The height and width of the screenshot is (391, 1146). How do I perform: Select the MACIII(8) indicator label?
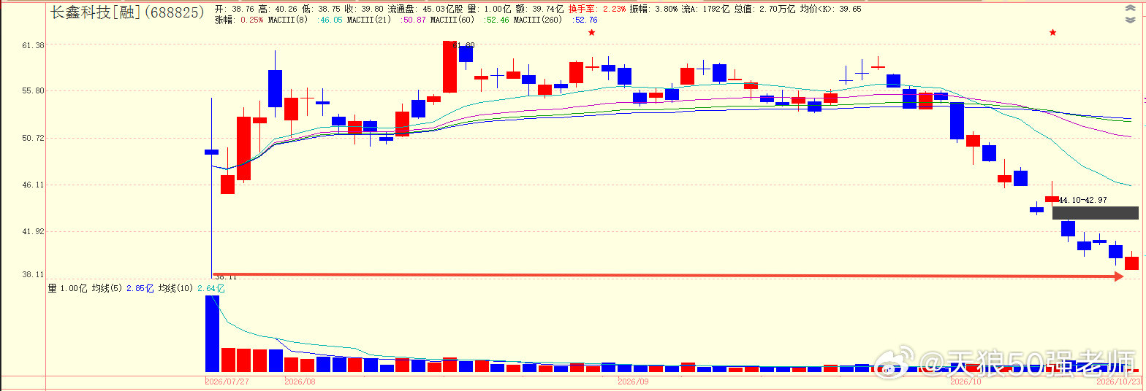pos(287,20)
